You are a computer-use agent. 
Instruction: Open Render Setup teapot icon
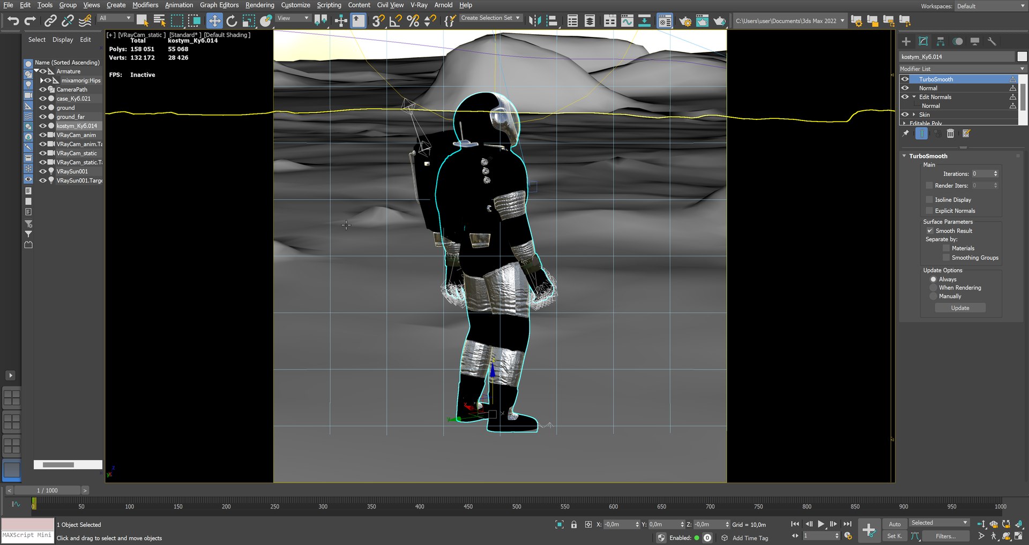pyautogui.click(x=685, y=21)
